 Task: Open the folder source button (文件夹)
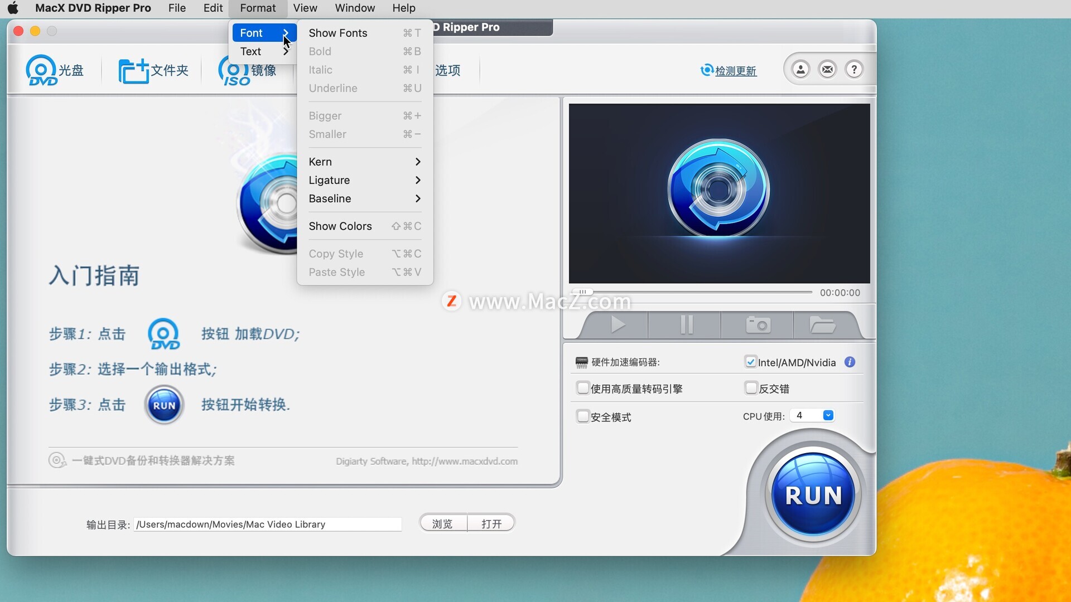153,70
